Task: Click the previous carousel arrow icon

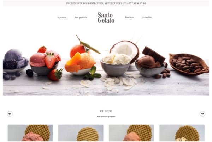Action: pyautogui.click(x=10, y=114)
